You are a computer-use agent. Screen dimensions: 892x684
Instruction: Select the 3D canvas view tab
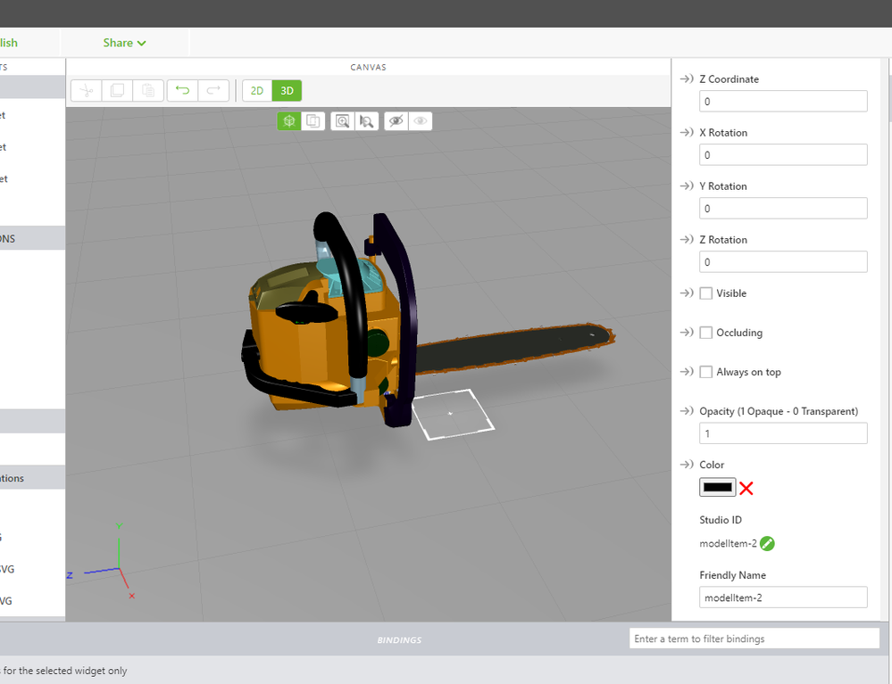coord(287,90)
